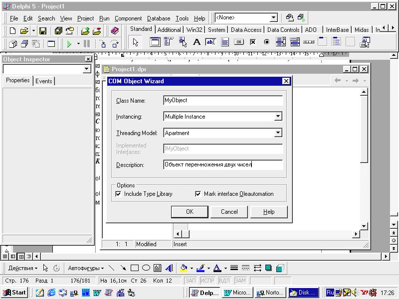Open Help for COM Object Wizard
Viewport: 399px width, 299px height.
pos(269,212)
